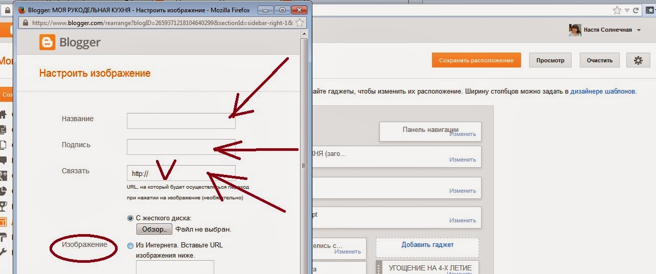Screen dimensions: 656x274
Task: Click the Настя Солнечная user name
Action: (x=608, y=30)
